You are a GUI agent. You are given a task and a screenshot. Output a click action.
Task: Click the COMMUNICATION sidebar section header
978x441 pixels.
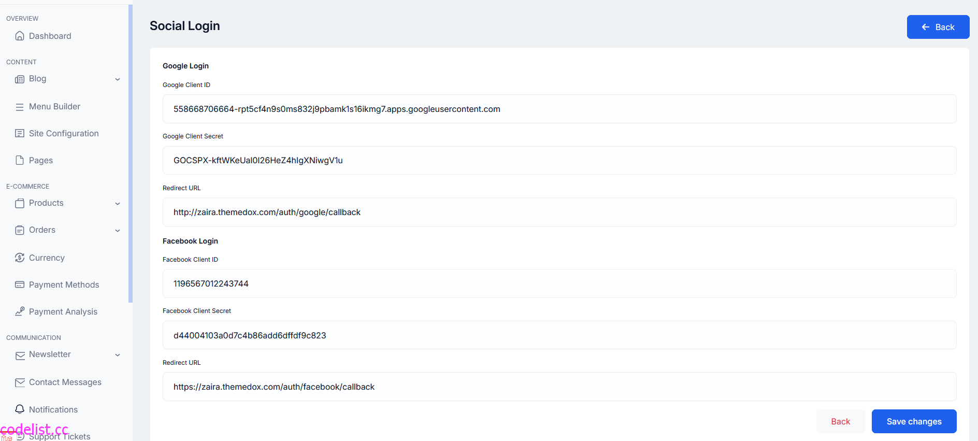click(x=34, y=338)
